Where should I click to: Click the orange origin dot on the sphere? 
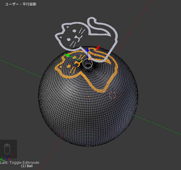click(88, 96)
